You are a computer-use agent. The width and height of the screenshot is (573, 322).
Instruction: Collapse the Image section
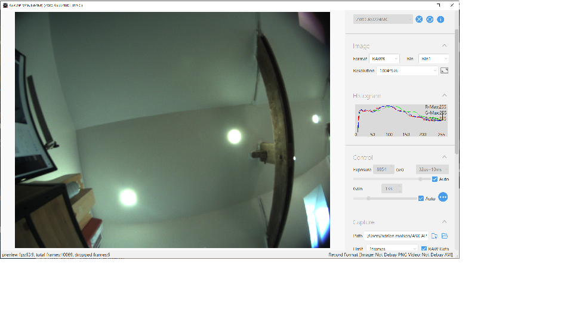click(444, 46)
